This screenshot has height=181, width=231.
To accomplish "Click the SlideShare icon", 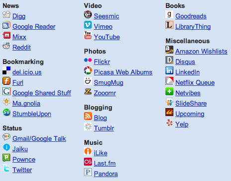I will [169, 102].
